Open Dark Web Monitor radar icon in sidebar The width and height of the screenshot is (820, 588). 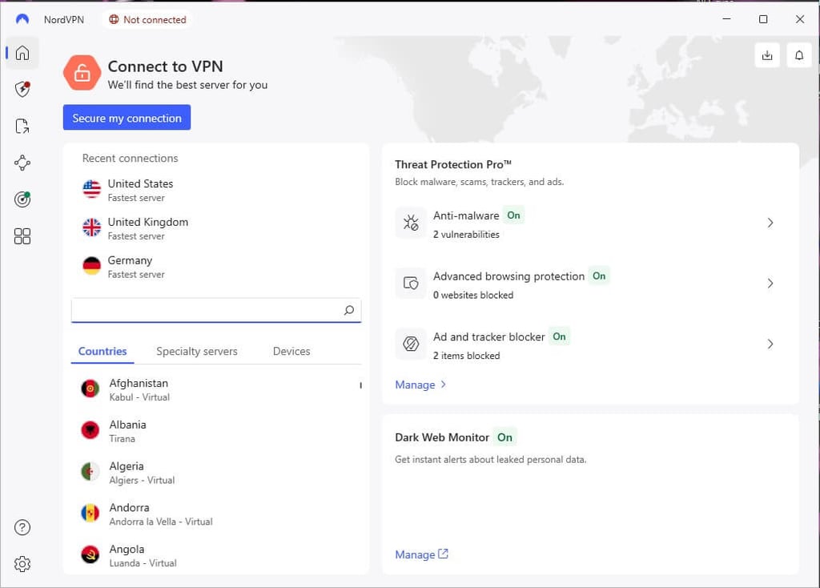click(x=22, y=199)
